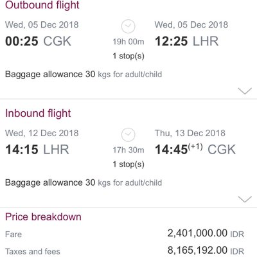Select the Outbound flight heading
This screenshot has height=257, width=257.
[42, 5]
